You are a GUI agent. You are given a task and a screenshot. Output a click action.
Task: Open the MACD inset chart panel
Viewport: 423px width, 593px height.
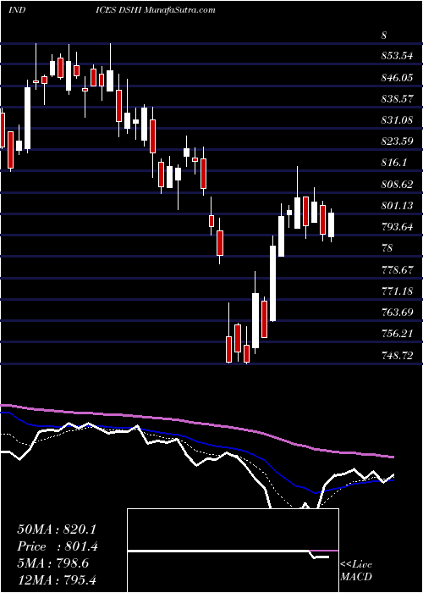coord(233,551)
